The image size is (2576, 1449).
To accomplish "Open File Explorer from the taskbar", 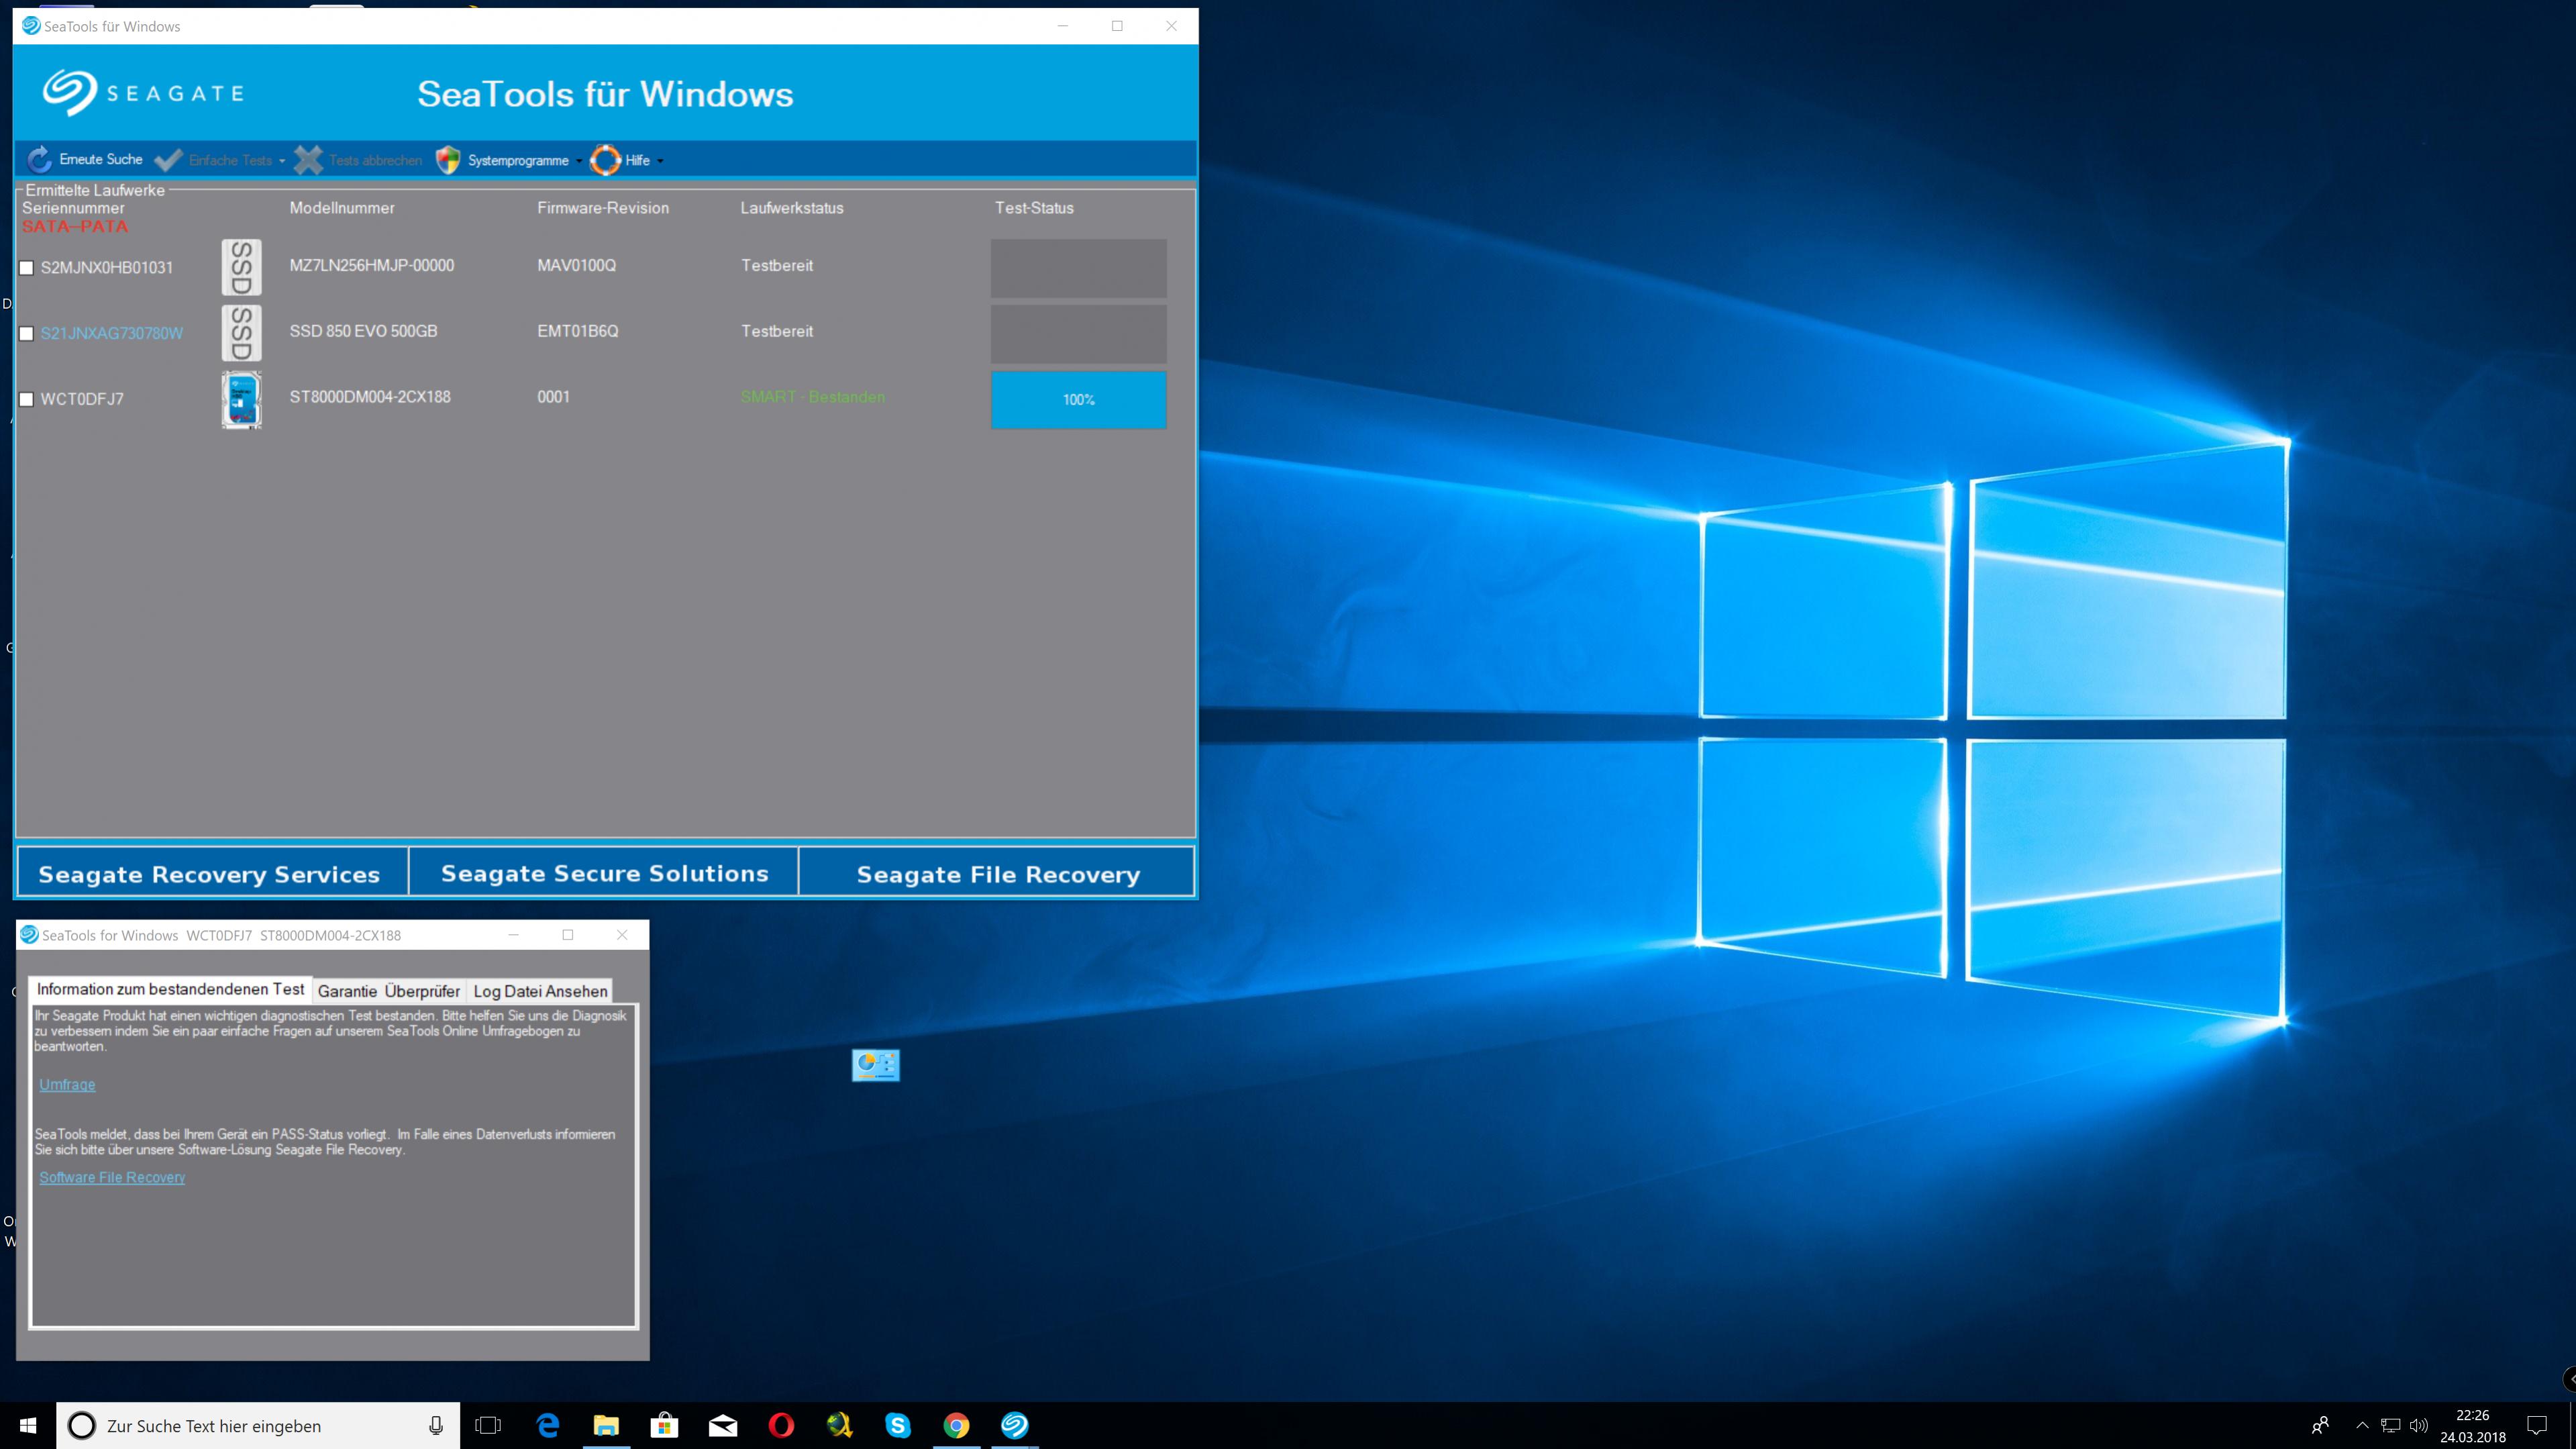I will click(606, 1425).
